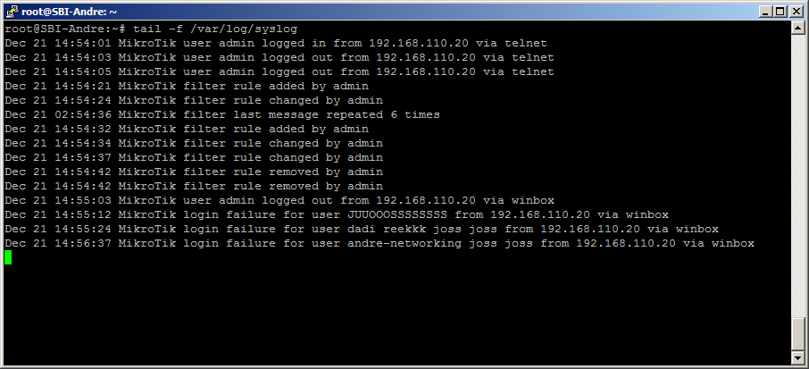The height and width of the screenshot is (369, 809).
Task: Minimize the PuTTY terminal window
Action: [x=766, y=11]
